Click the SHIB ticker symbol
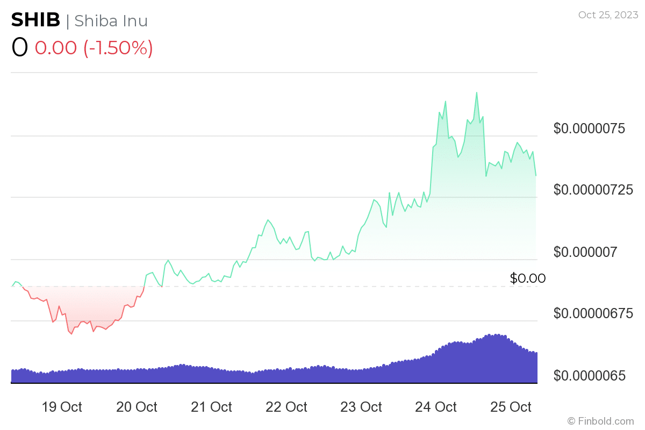 click(x=35, y=20)
